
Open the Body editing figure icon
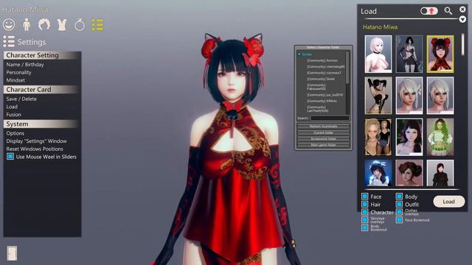click(x=27, y=24)
